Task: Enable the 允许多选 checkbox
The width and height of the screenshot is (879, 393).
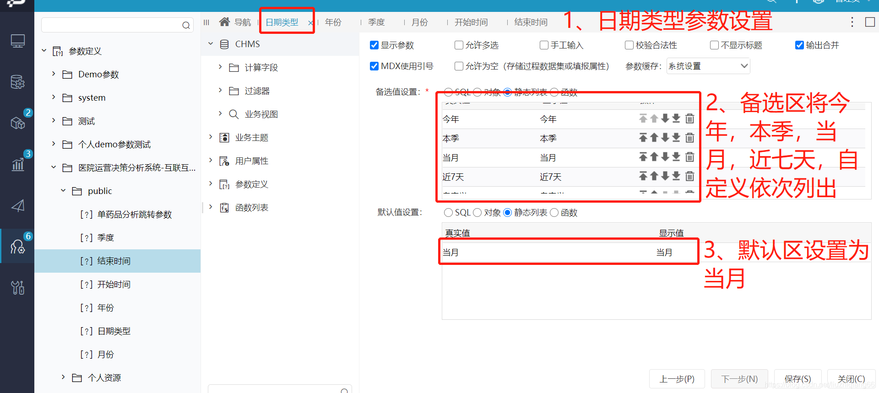Action: tap(459, 45)
